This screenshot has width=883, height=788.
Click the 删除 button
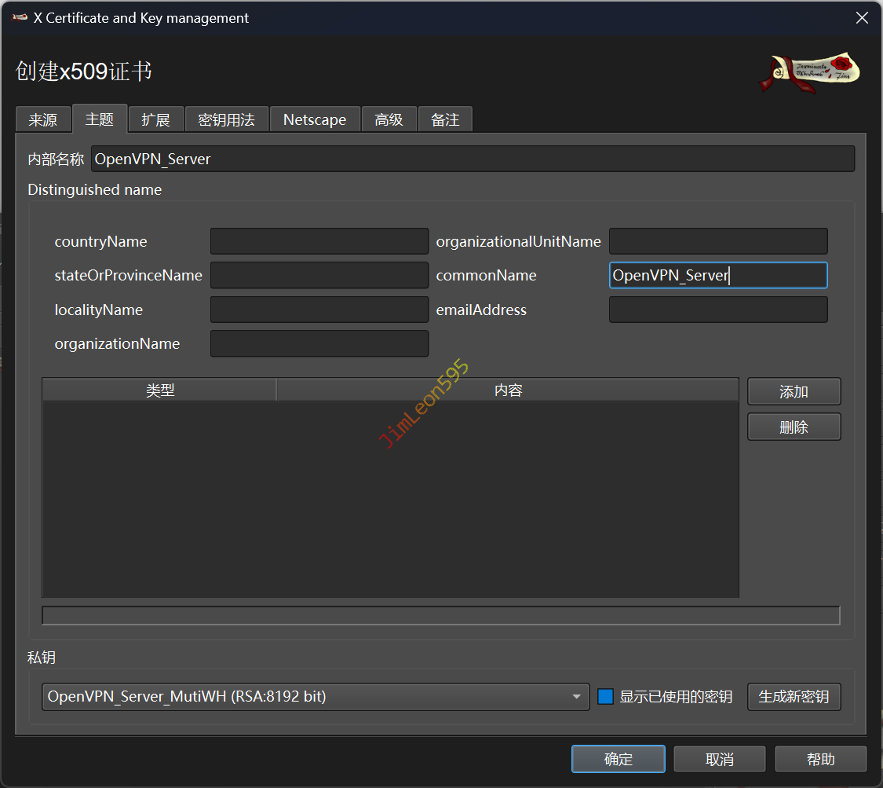[x=794, y=427]
